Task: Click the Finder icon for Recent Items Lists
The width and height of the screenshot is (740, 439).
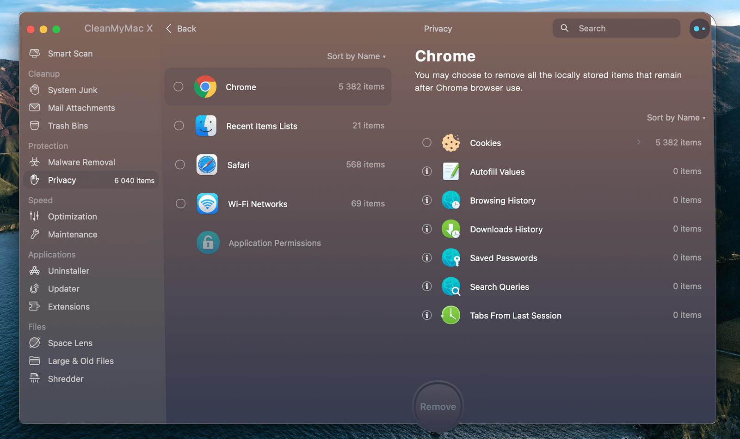Action: tap(206, 126)
